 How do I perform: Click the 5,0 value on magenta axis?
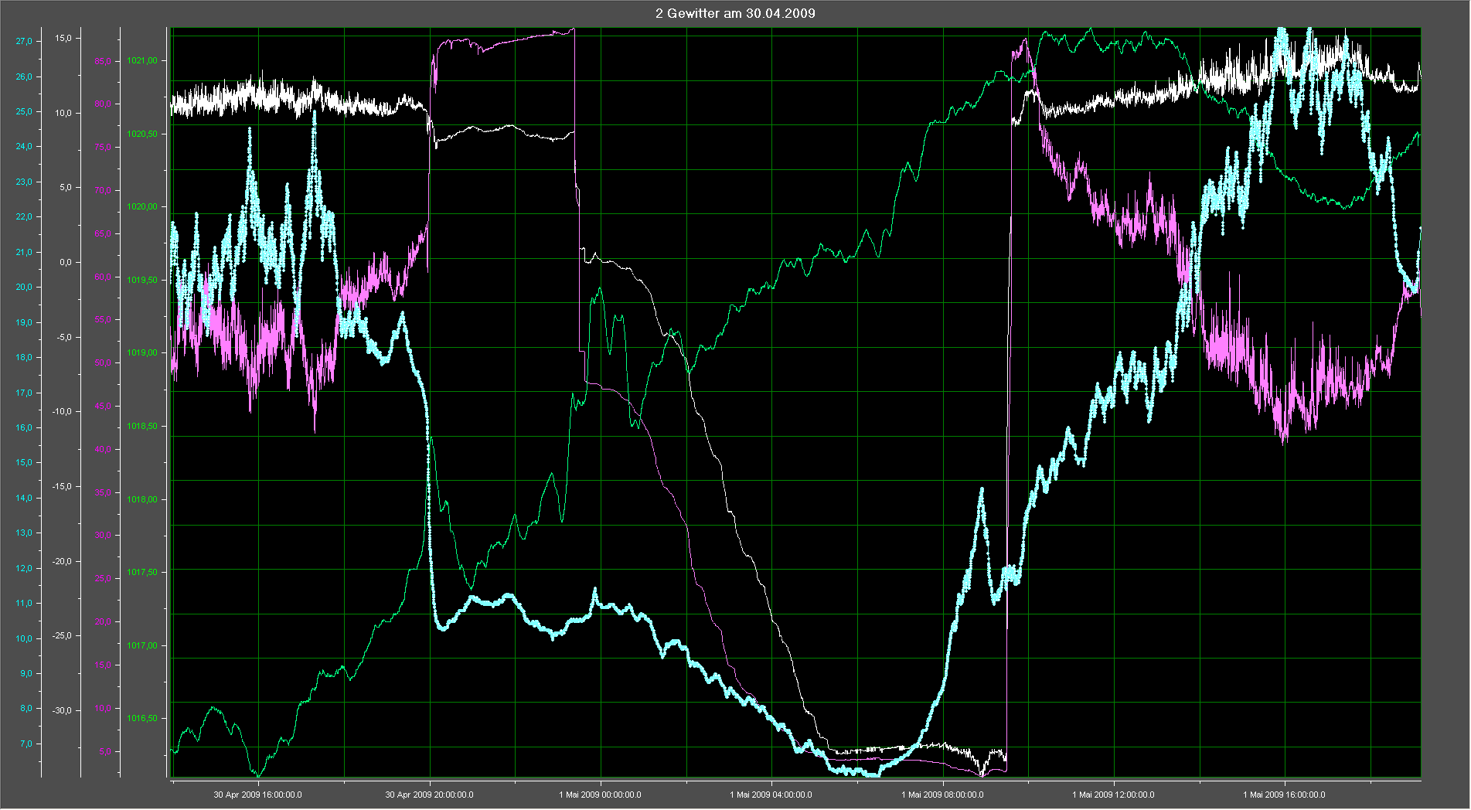click(105, 752)
